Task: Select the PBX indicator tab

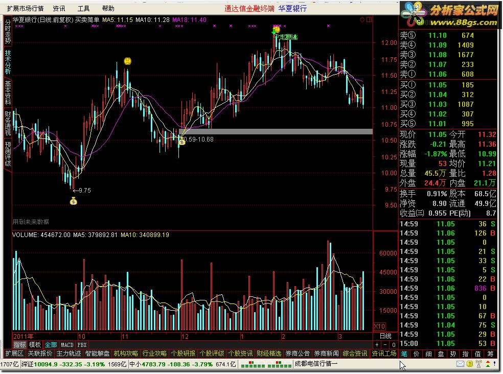Action: coord(82,345)
